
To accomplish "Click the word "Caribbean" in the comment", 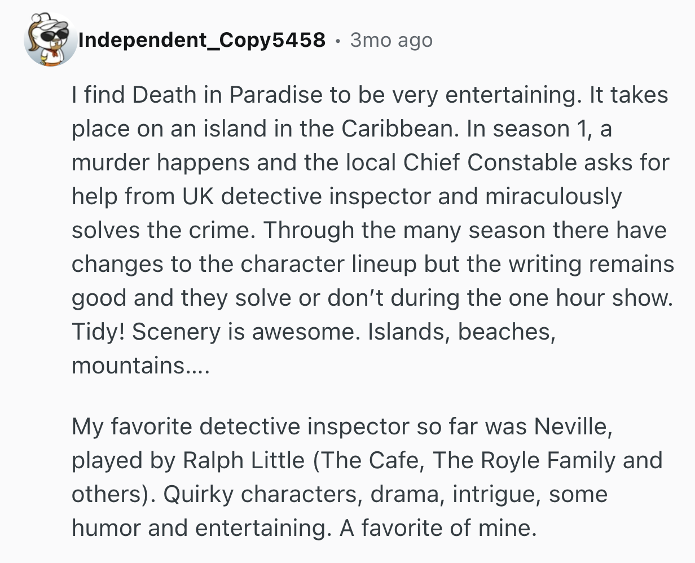I will click(x=397, y=129).
